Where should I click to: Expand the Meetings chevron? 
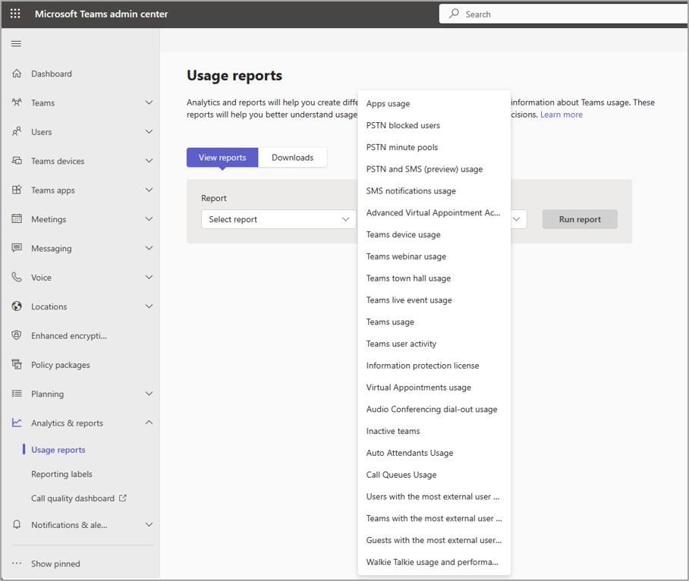click(x=149, y=218)
